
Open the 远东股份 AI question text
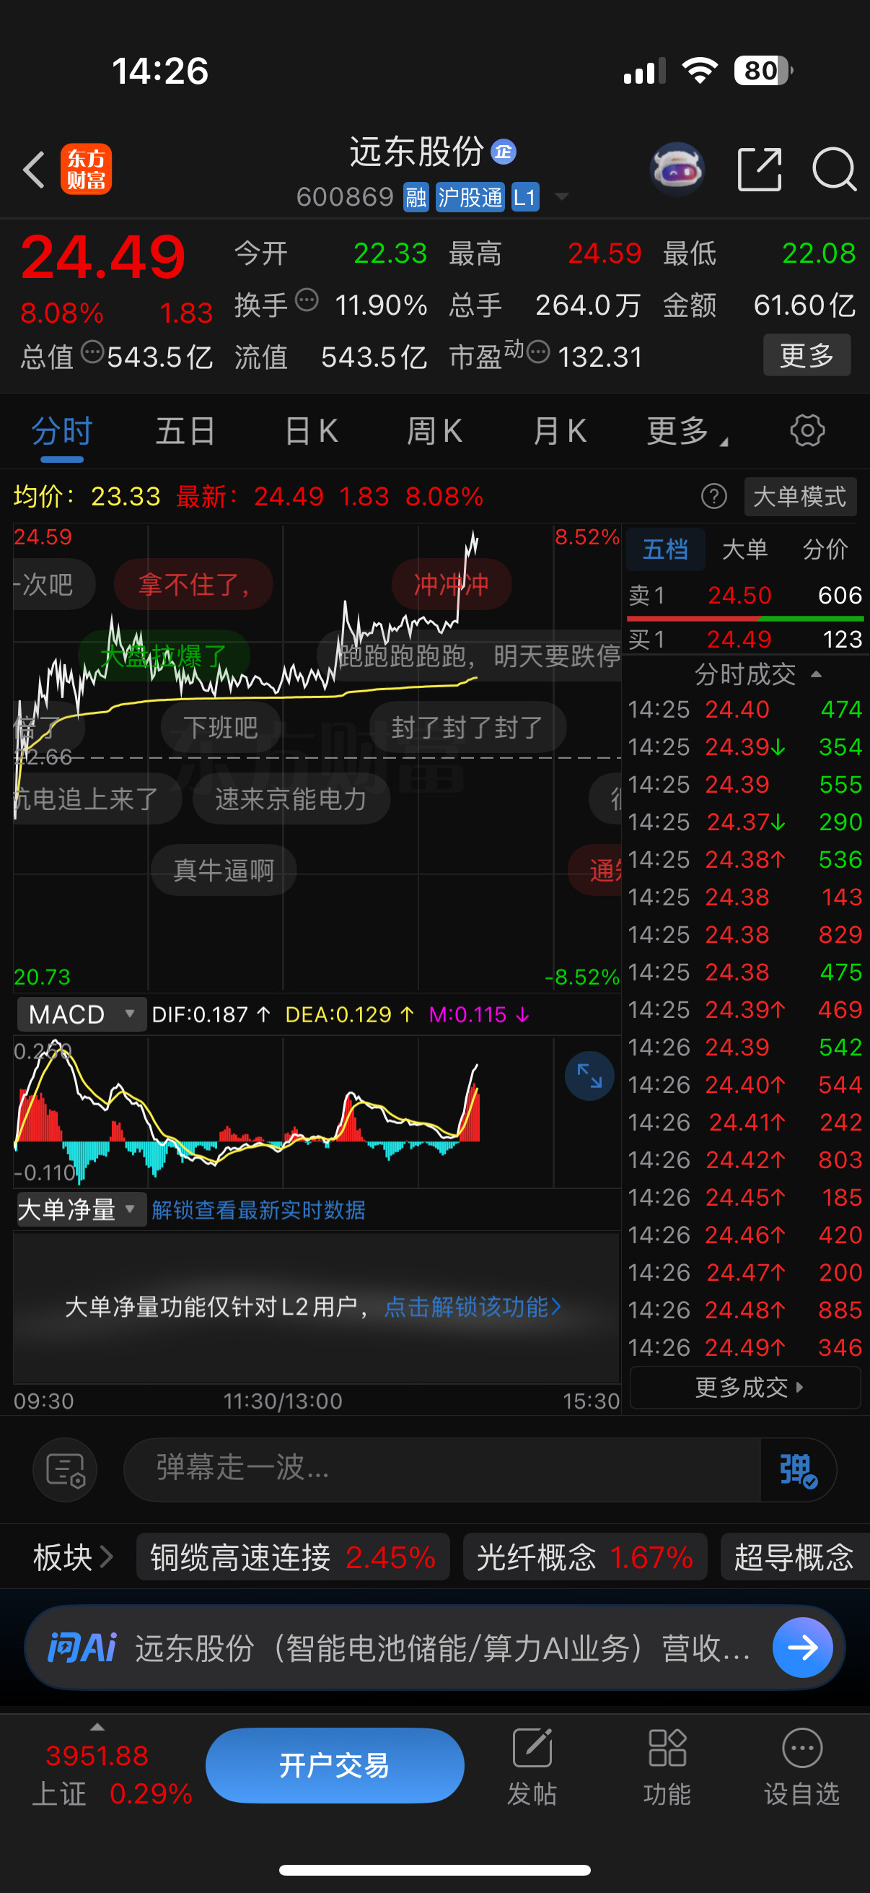442,1648
